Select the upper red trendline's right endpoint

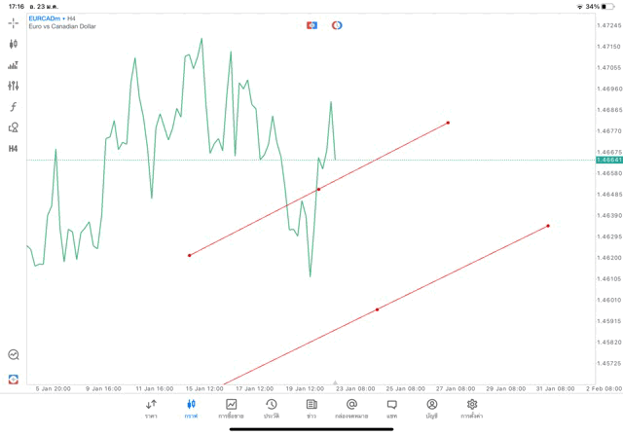[x=448, y=123]
